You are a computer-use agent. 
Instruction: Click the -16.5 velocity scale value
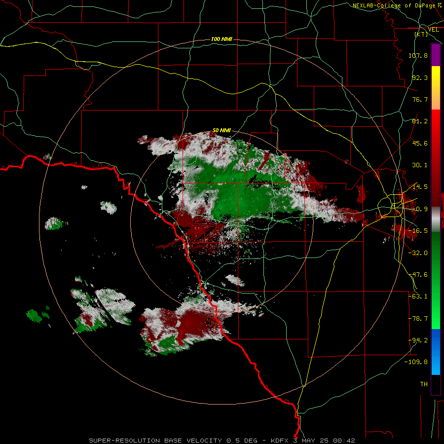coord(418,231)
